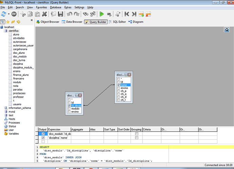Switch to Data Browser view
Viewport: 234px width, 169px height.
(x=72, y=22)
